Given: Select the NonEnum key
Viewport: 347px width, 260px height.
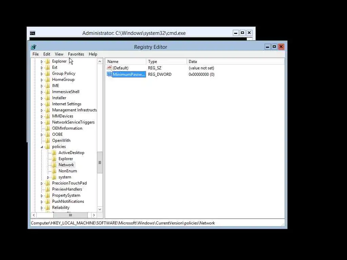Looking at the screenshot, I should click(68, 171).
